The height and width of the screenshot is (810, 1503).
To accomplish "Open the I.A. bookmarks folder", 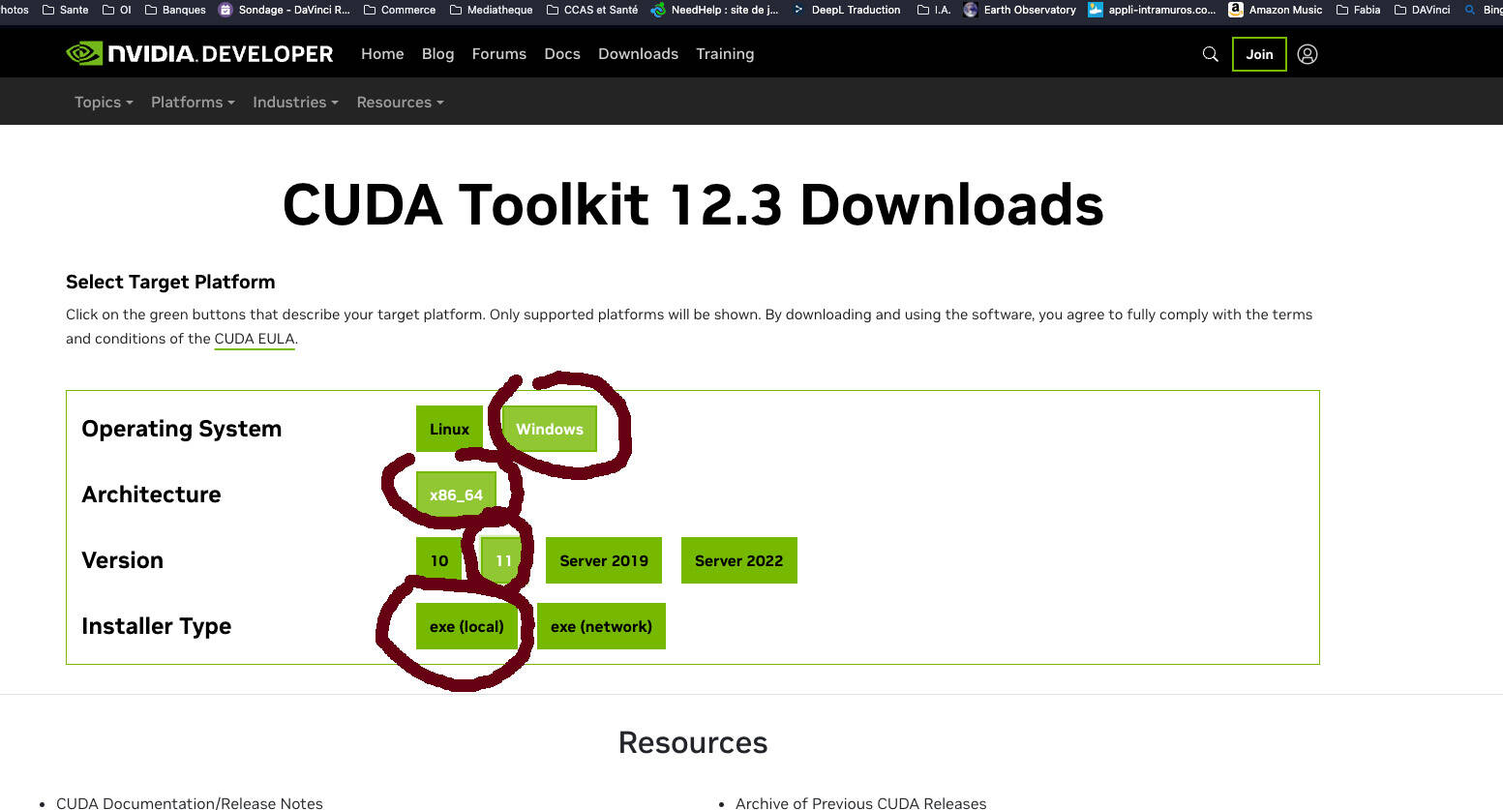I will 934,10.
